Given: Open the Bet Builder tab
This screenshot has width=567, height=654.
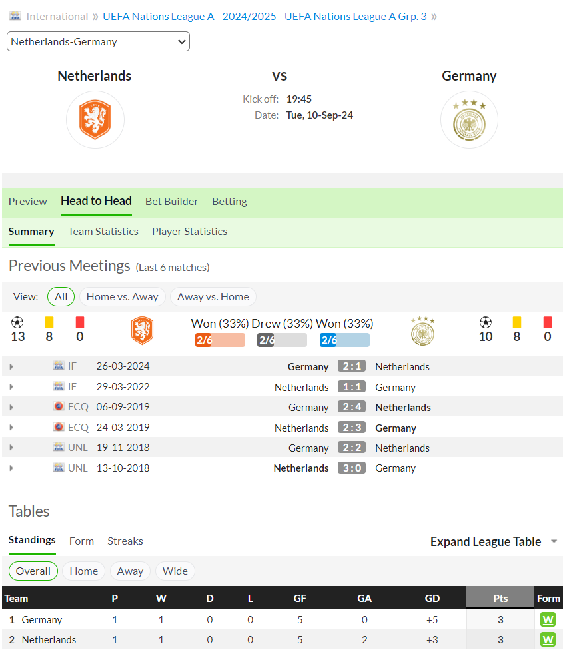Looking at the screenshot, I should (171, 202).
